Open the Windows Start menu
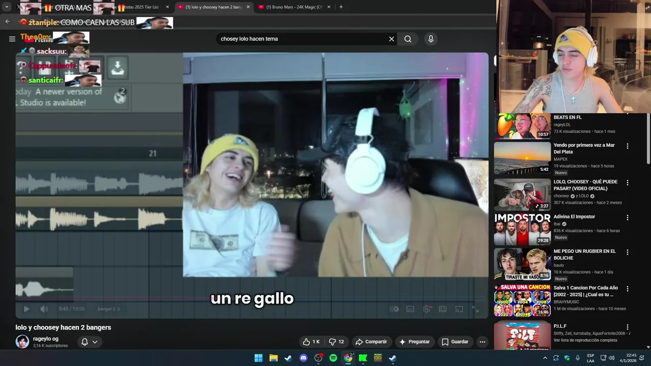 (x=258, y=358)
